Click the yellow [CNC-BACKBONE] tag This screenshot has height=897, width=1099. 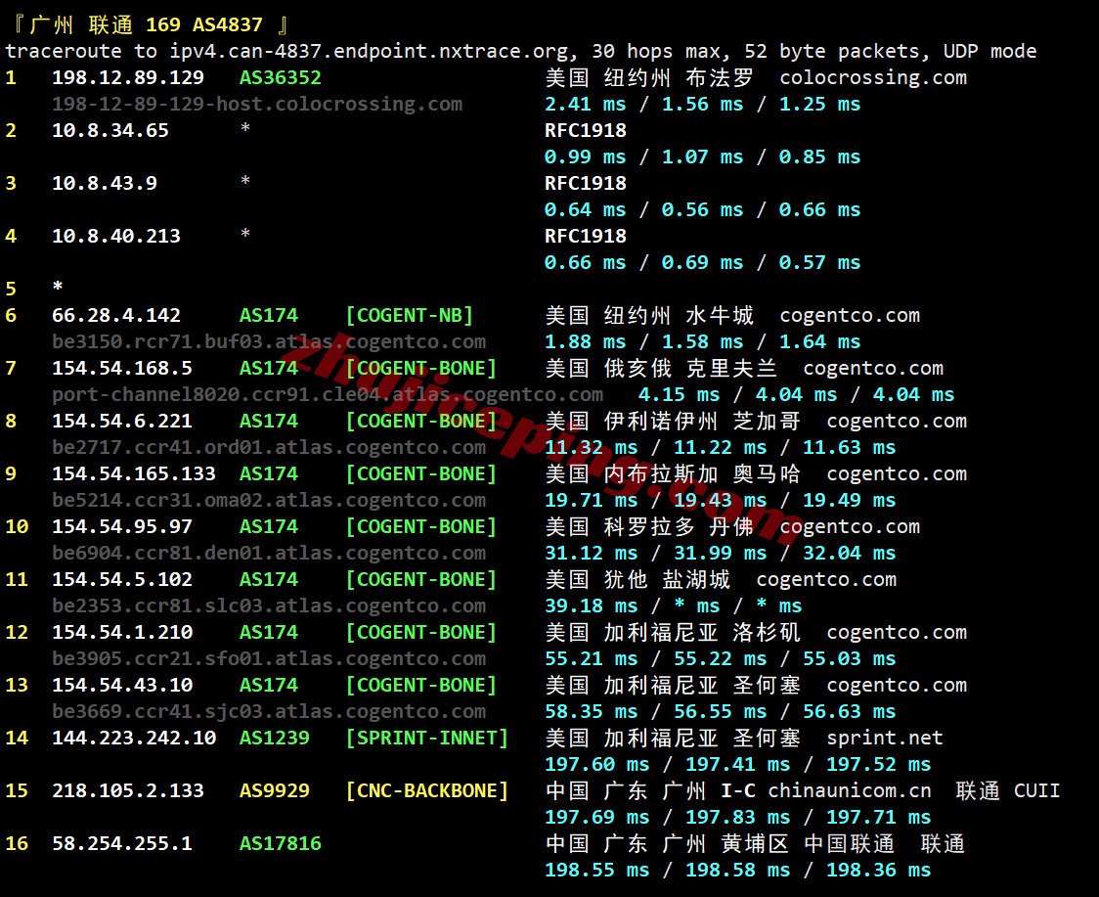pyautogui.click(x=427, y=790)
